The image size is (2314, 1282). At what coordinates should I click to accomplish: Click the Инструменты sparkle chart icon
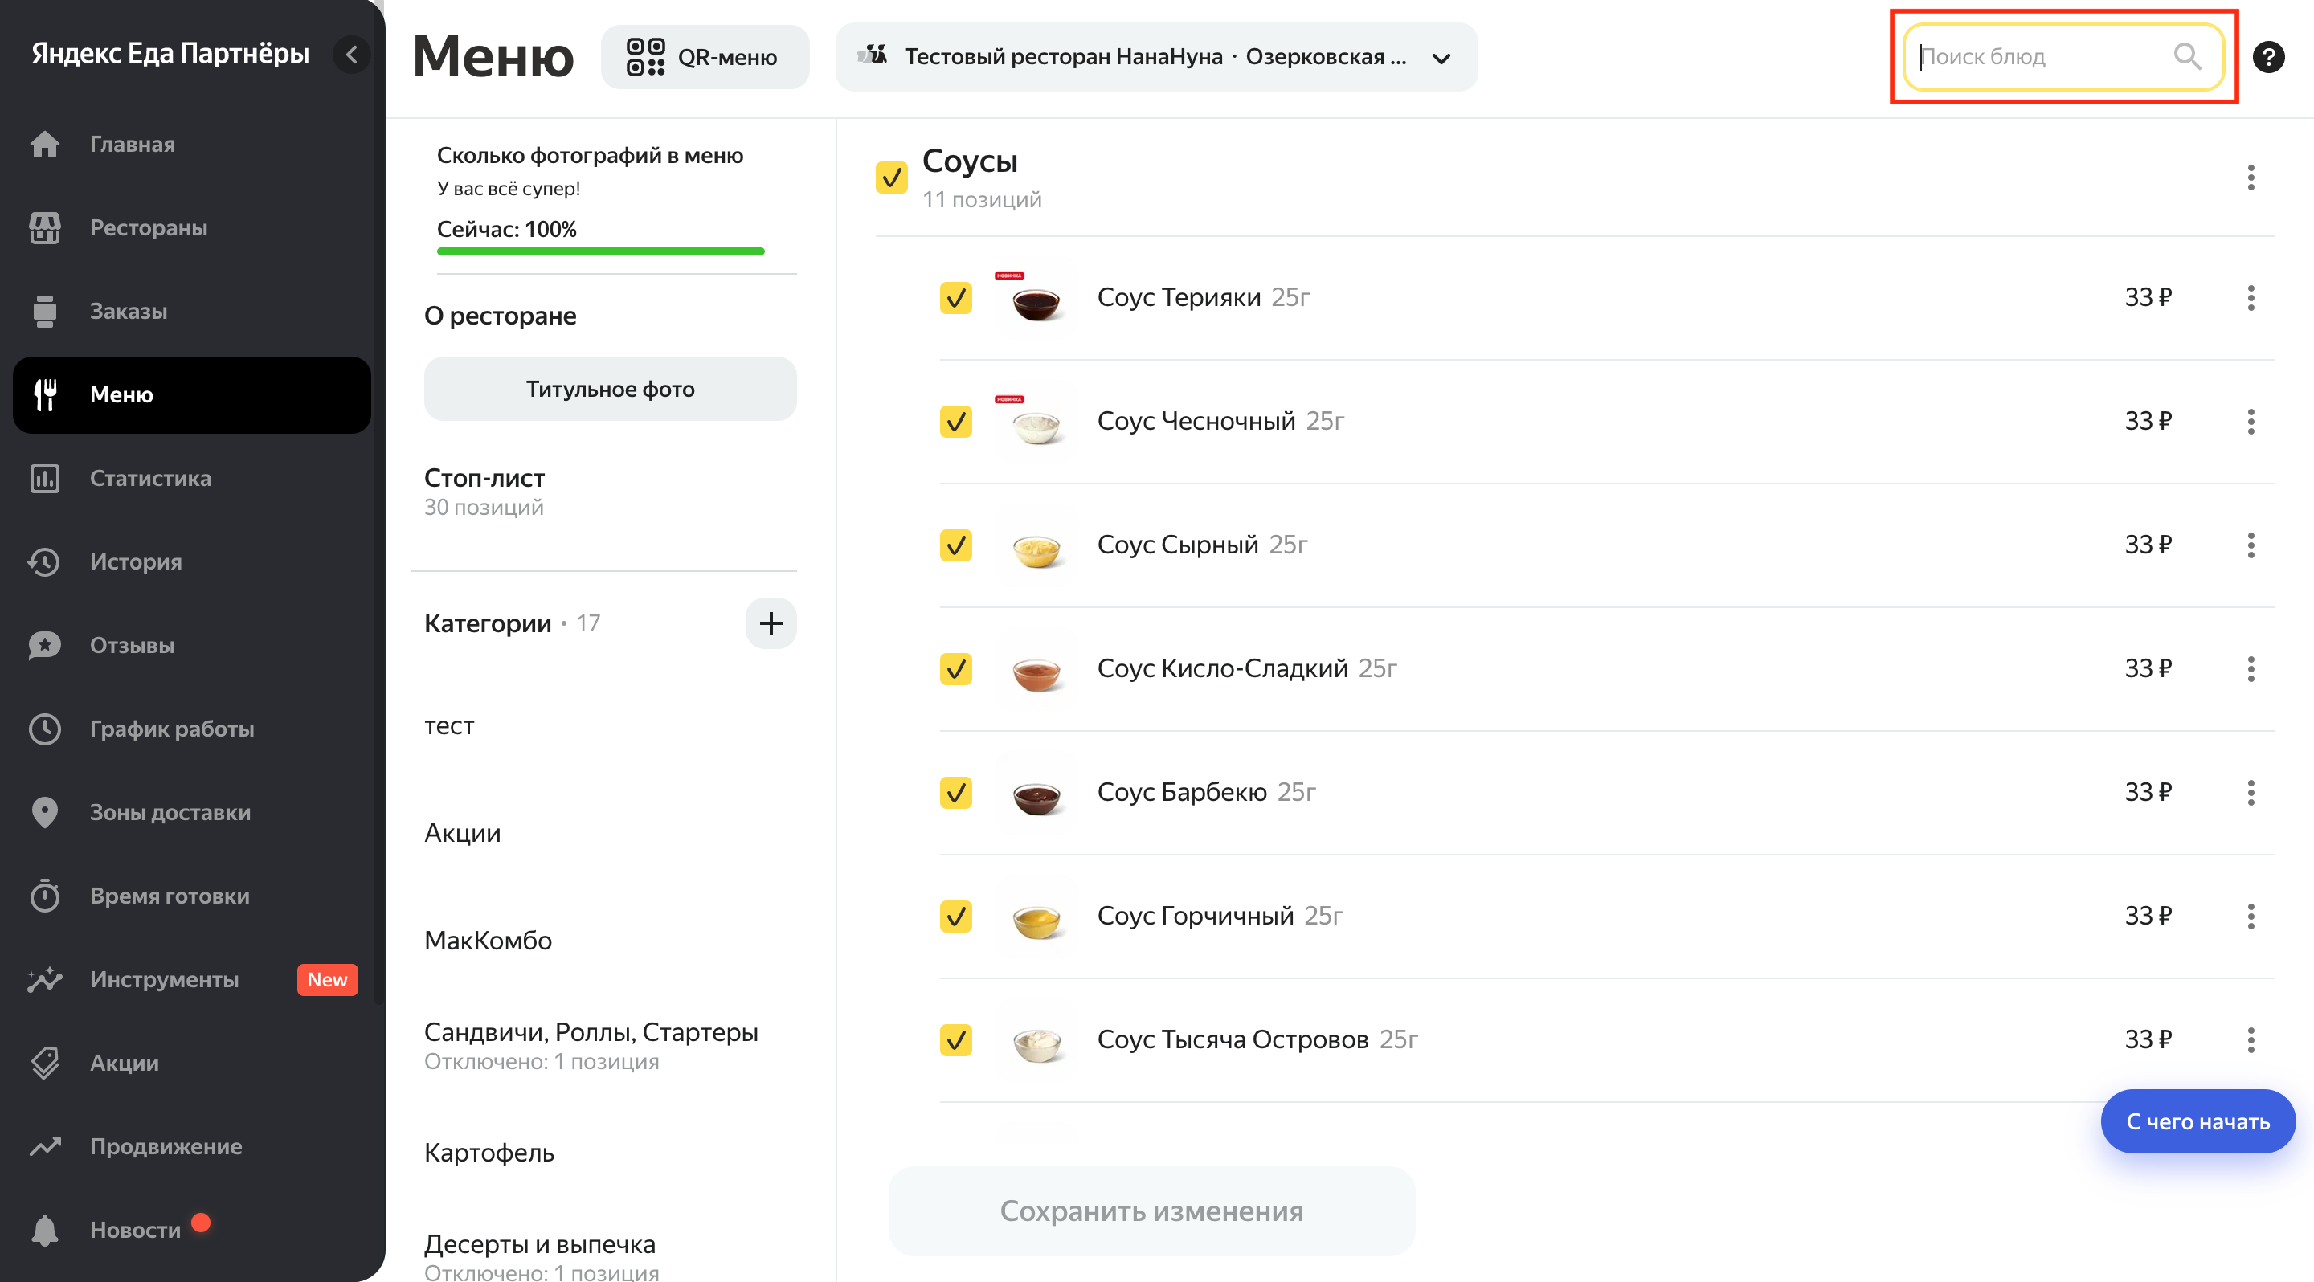45,979
